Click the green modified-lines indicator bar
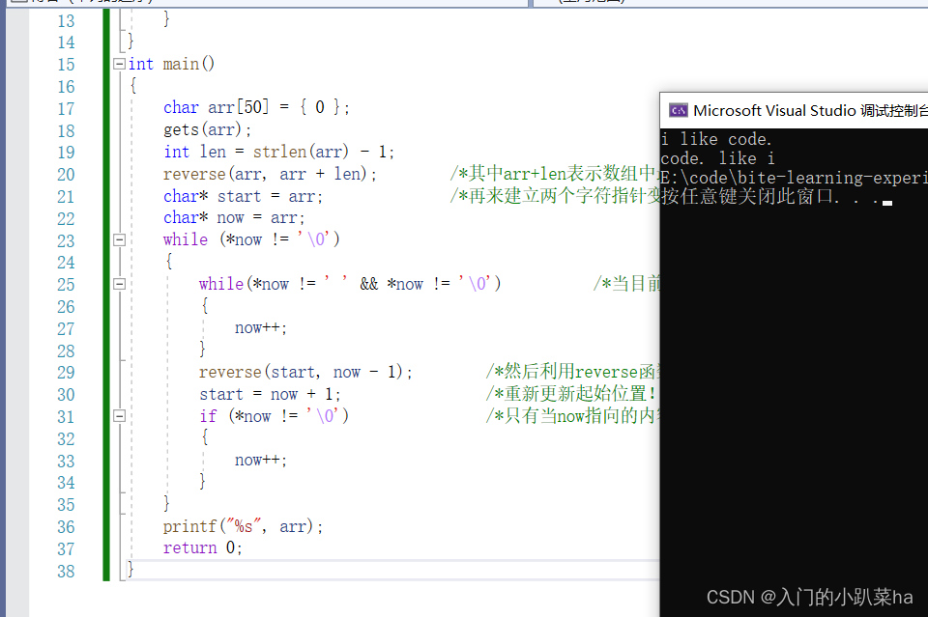This screenshot has width=928, height=617. click(105, 290)
